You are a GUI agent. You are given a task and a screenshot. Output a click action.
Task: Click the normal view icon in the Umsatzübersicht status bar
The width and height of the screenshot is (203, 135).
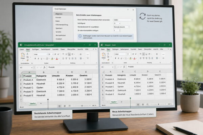click(x=60, y=106)
